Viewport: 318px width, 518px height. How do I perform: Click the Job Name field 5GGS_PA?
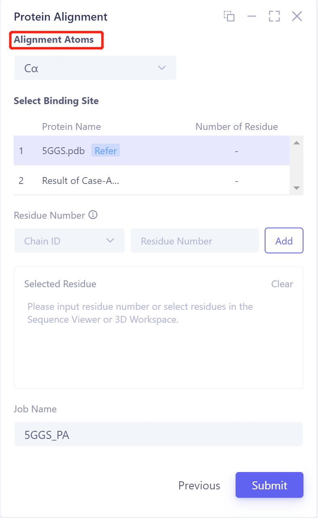point(158,434)
